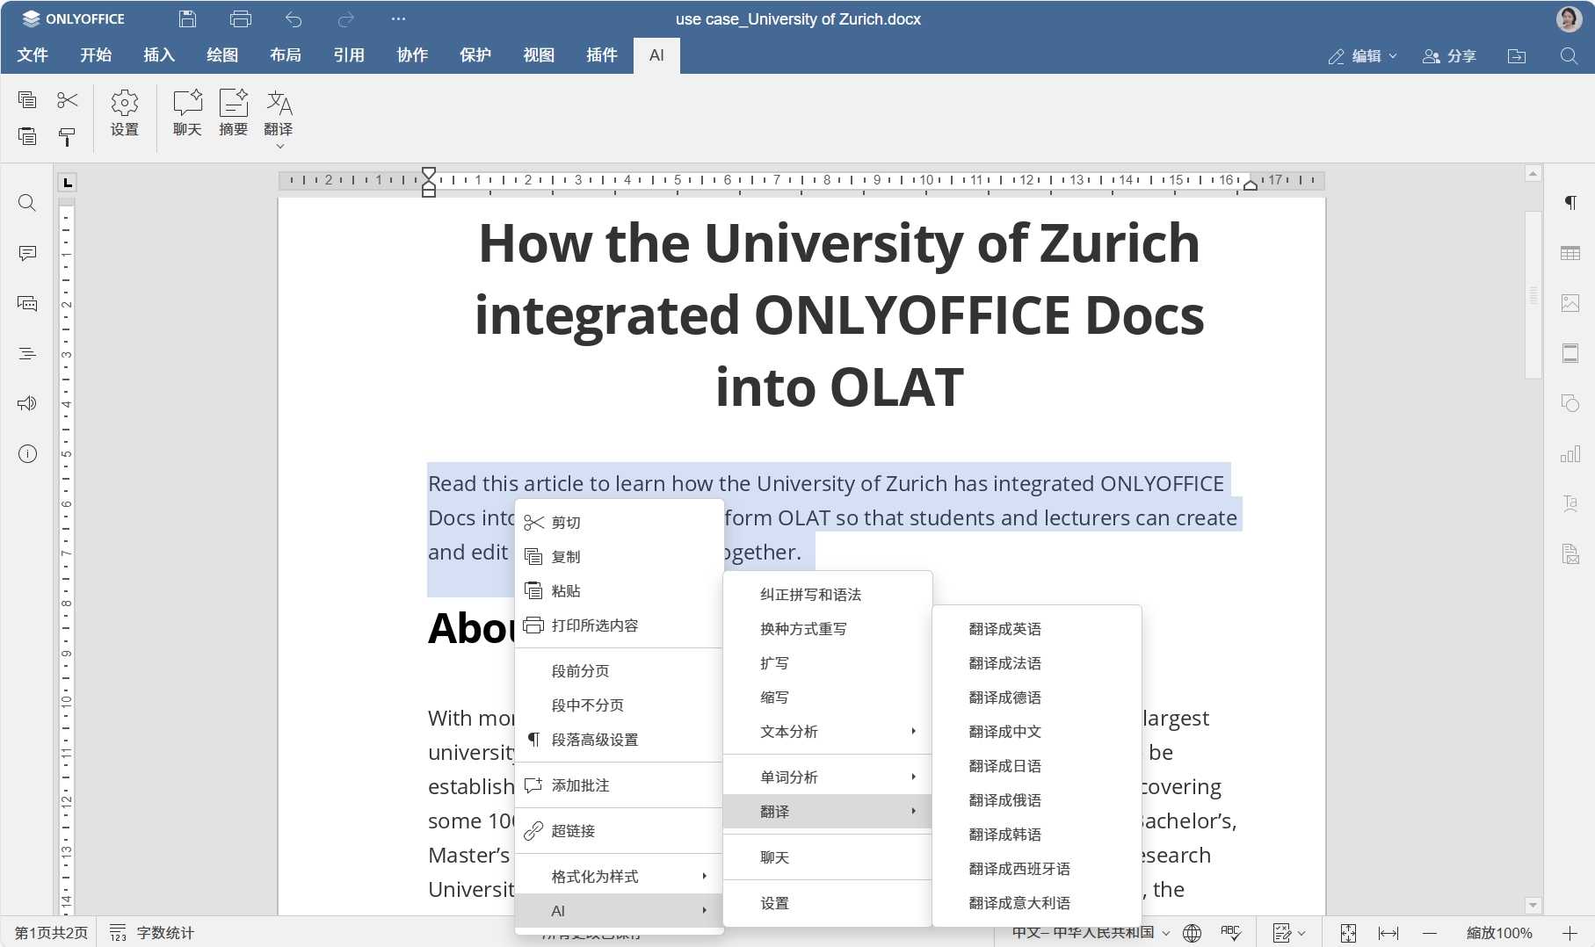Click the Save icon in title bar

pos(187,18)
